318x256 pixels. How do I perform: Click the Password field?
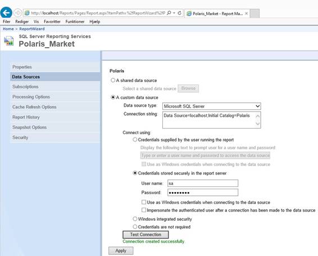pyautogui.click(x=203, y=193)
